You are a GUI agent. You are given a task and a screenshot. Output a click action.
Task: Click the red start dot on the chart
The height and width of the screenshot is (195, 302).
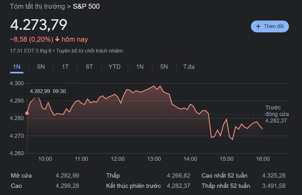(27, 113)
